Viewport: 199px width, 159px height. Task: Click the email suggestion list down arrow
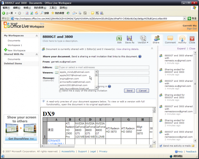click(x=96, y=87)
